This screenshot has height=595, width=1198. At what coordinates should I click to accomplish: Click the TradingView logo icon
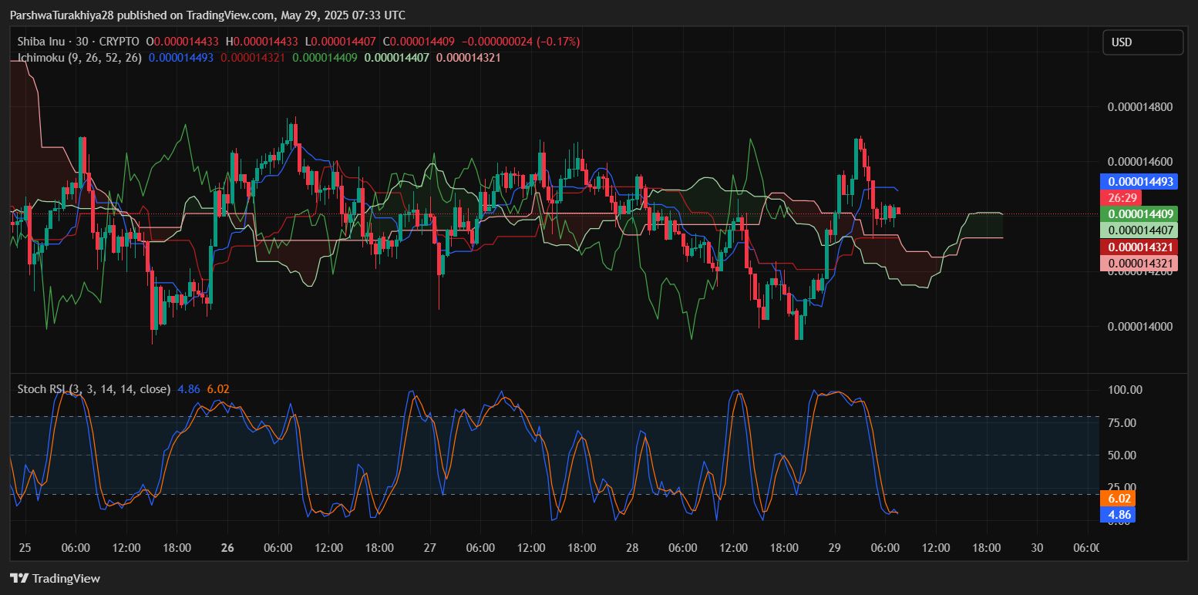tap(19, 578)
